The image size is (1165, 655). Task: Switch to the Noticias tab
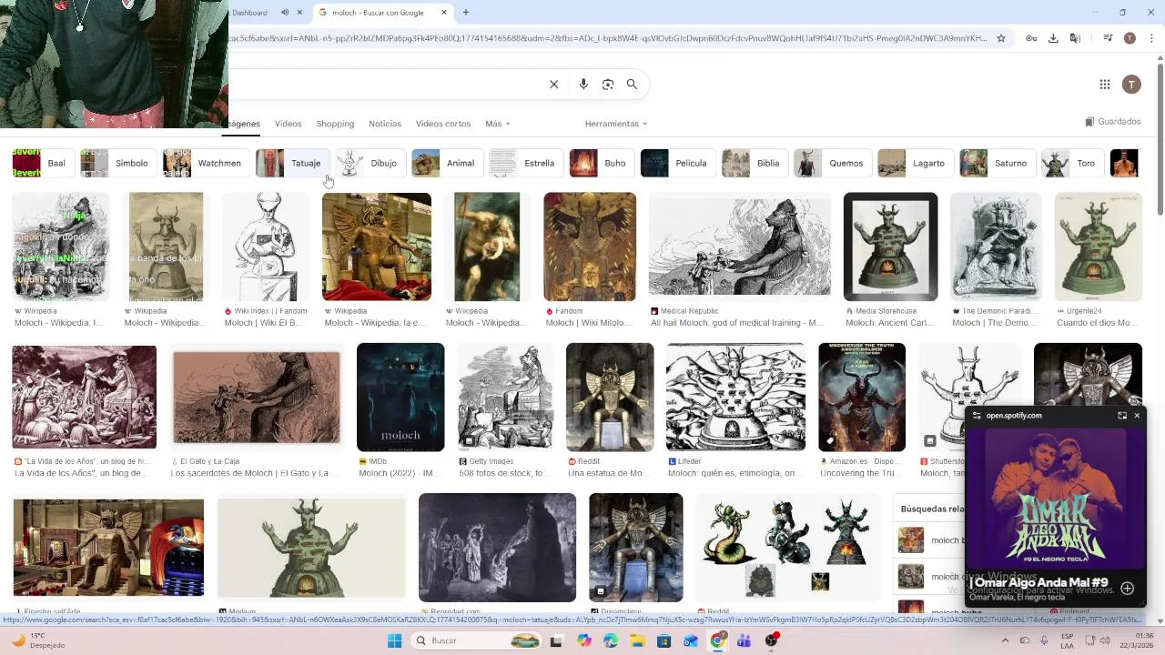(385, 124)
